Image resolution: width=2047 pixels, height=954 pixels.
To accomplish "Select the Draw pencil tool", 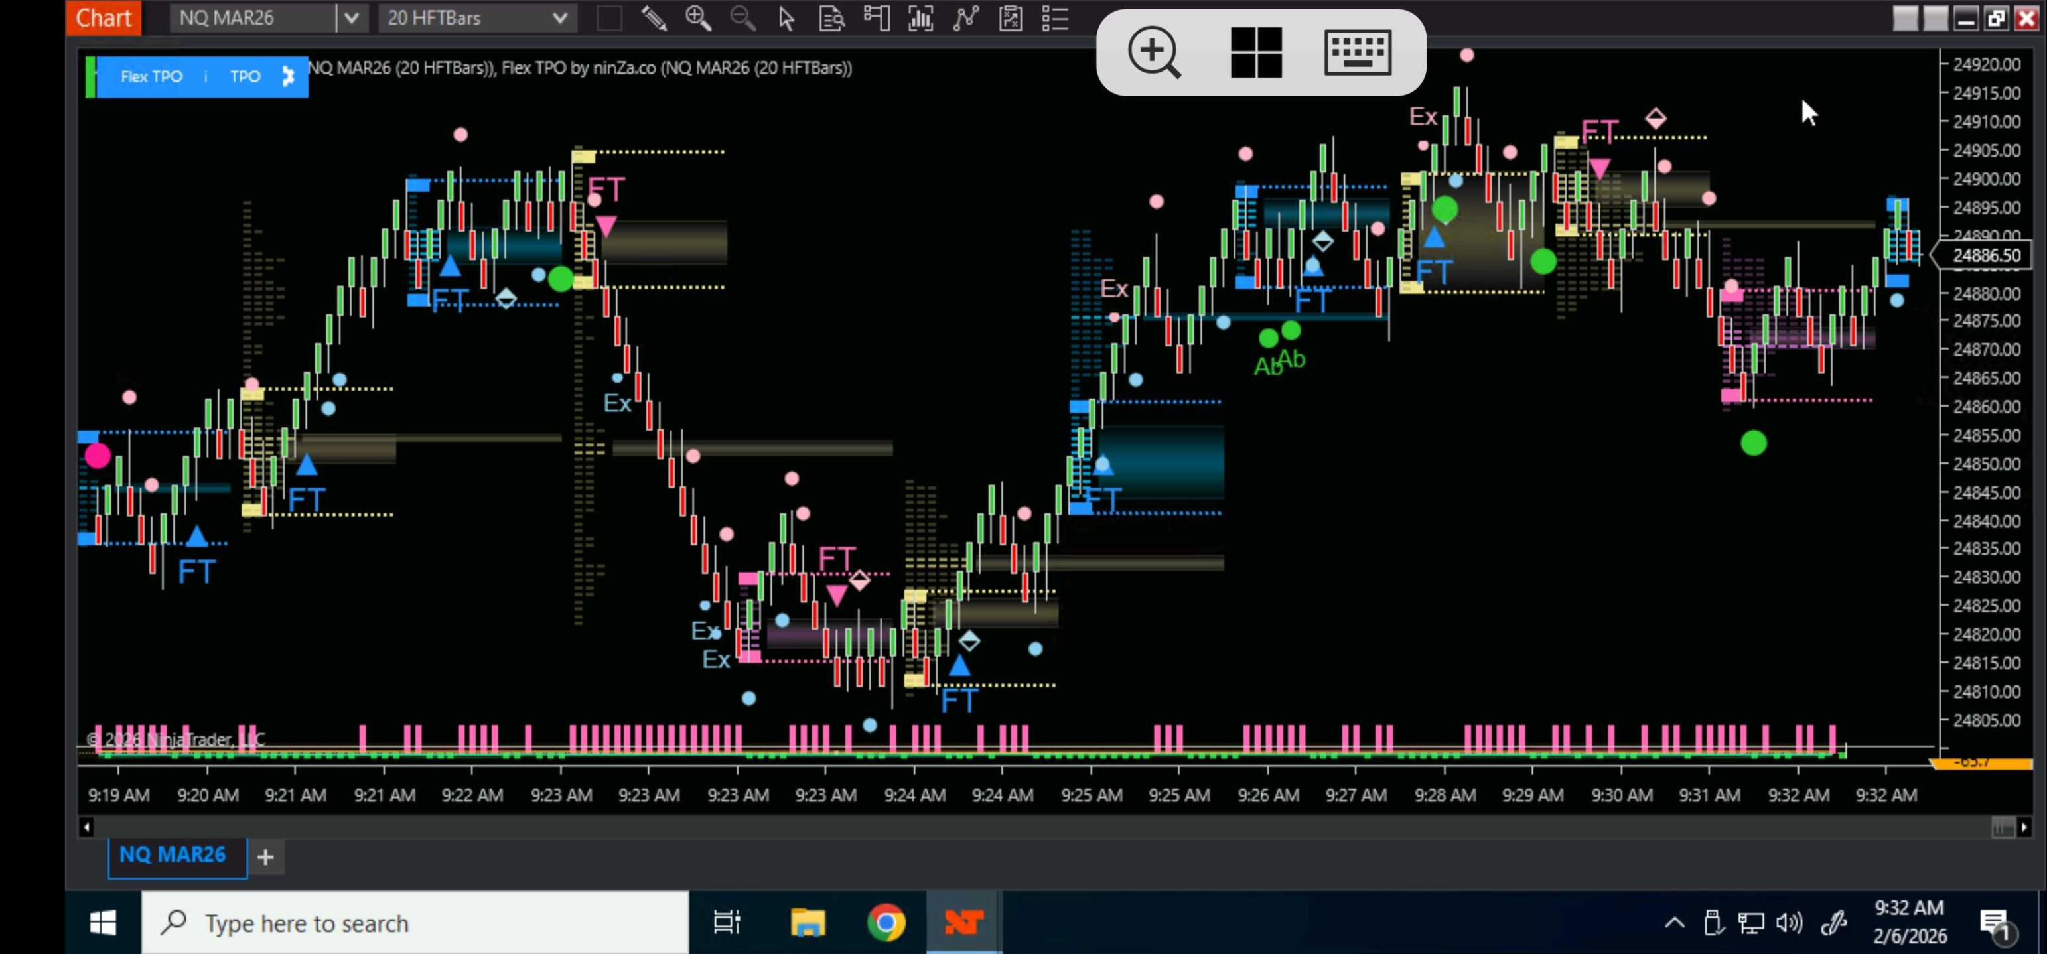I will click(x=653, y=17).
